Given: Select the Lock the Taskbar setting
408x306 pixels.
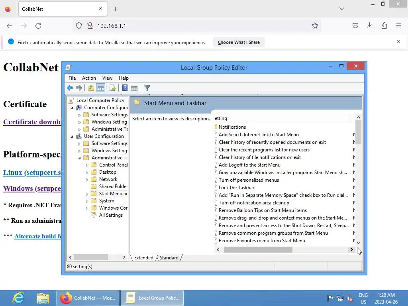Looking at the screenshot, I should coord(236,188).
